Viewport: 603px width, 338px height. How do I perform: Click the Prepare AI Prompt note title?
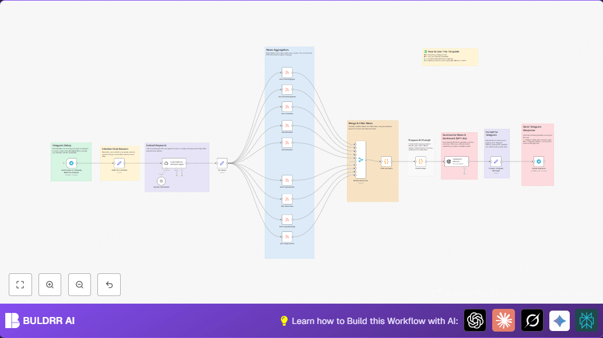[x=419, y=140]
